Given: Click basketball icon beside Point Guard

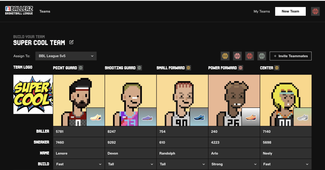Looking at the screenshot, I should (81, 68).
